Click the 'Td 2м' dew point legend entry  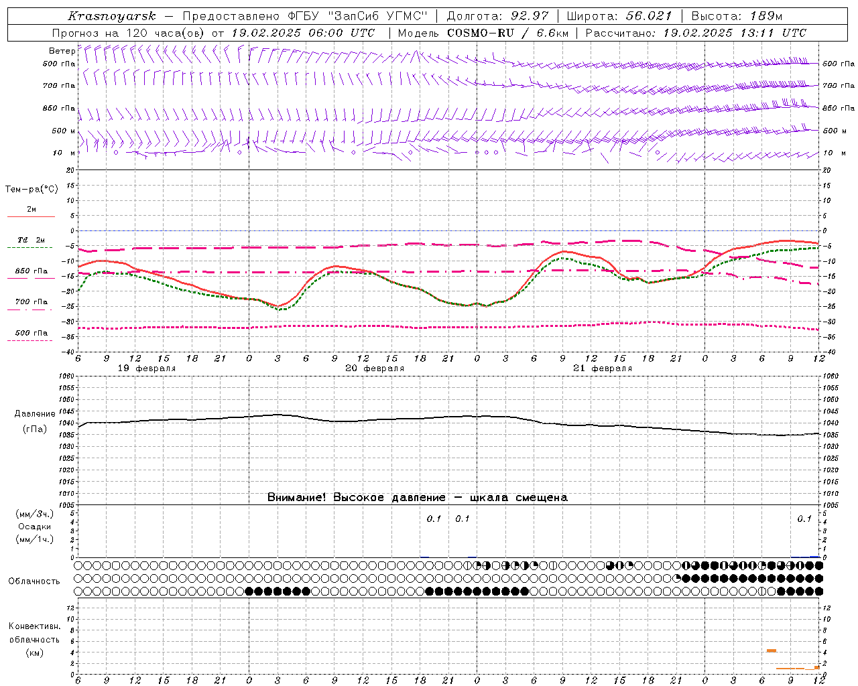32,240
